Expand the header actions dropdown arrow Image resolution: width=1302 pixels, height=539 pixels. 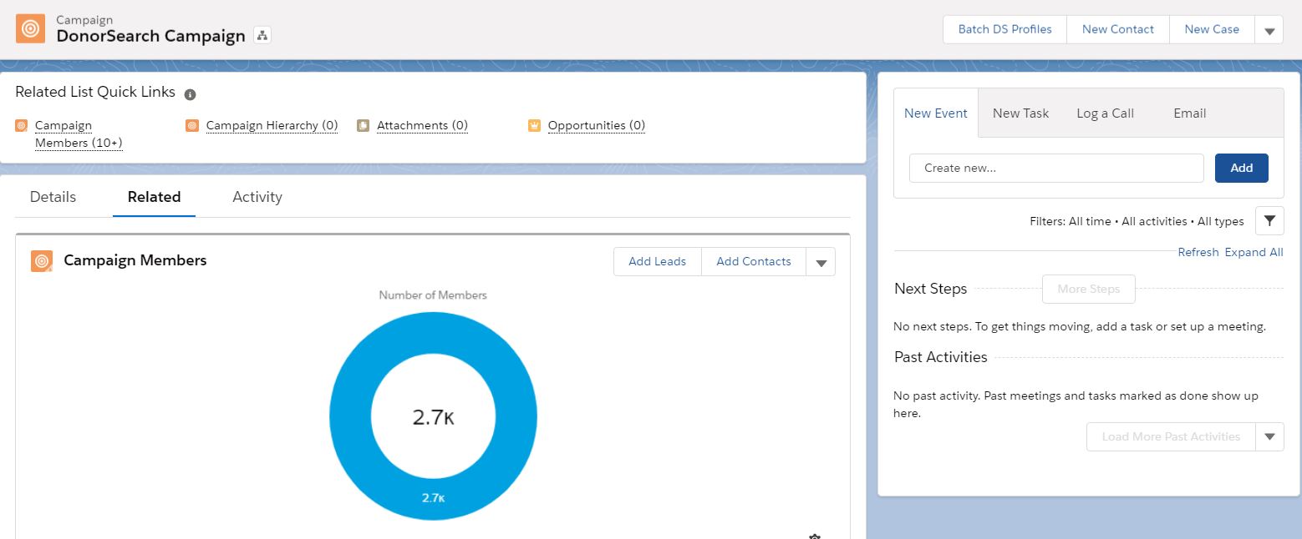point(1269,30)
